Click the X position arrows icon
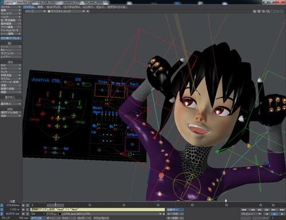 pyautogui.click(x=23, y=206)
